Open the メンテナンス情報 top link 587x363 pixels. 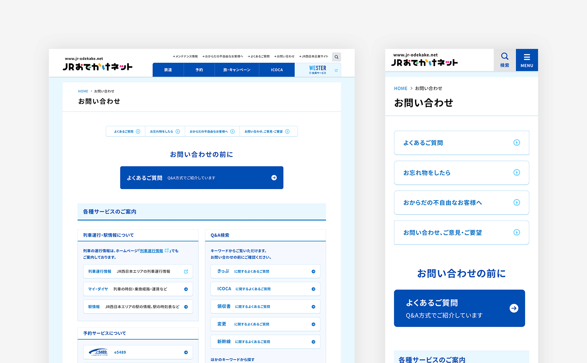(x=185, y=57)
